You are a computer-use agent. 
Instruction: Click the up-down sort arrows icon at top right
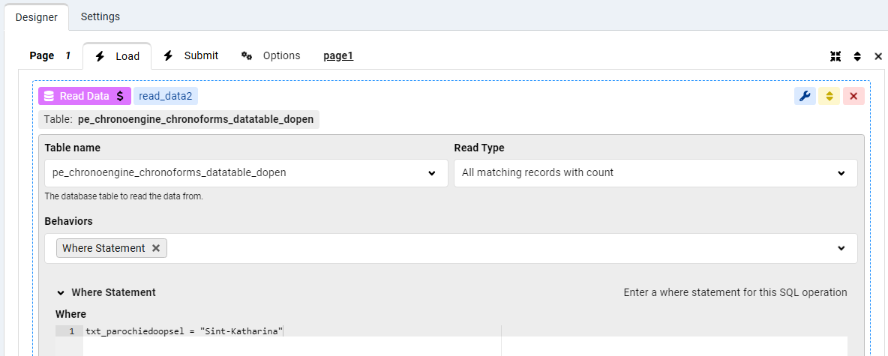[x=857, y=56]
